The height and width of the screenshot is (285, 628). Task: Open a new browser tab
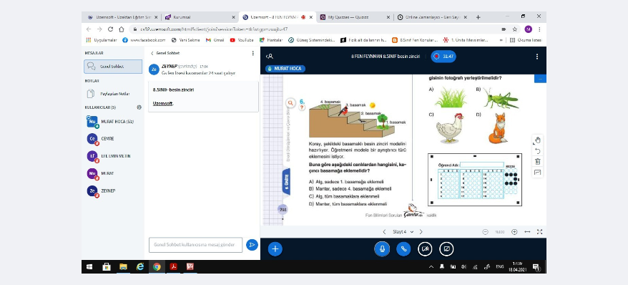pos(478,17)
